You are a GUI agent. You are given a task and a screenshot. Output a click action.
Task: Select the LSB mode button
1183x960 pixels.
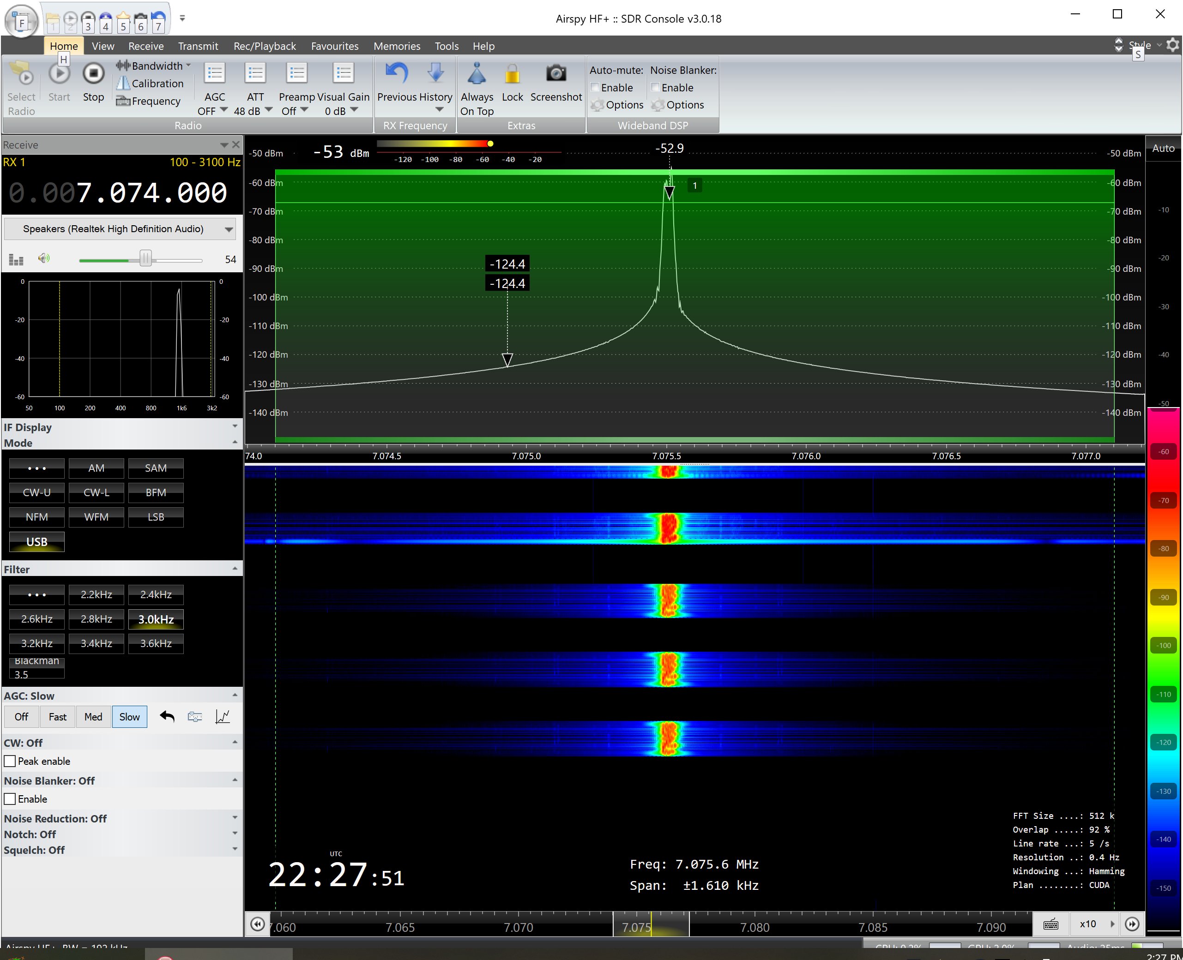[x=156, y=517]
